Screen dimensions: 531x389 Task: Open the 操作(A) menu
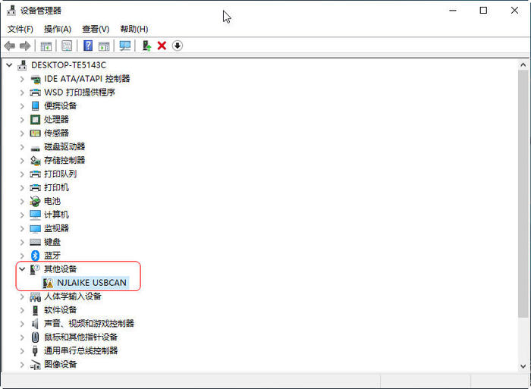pyautogui.click(x=58, y=29)
